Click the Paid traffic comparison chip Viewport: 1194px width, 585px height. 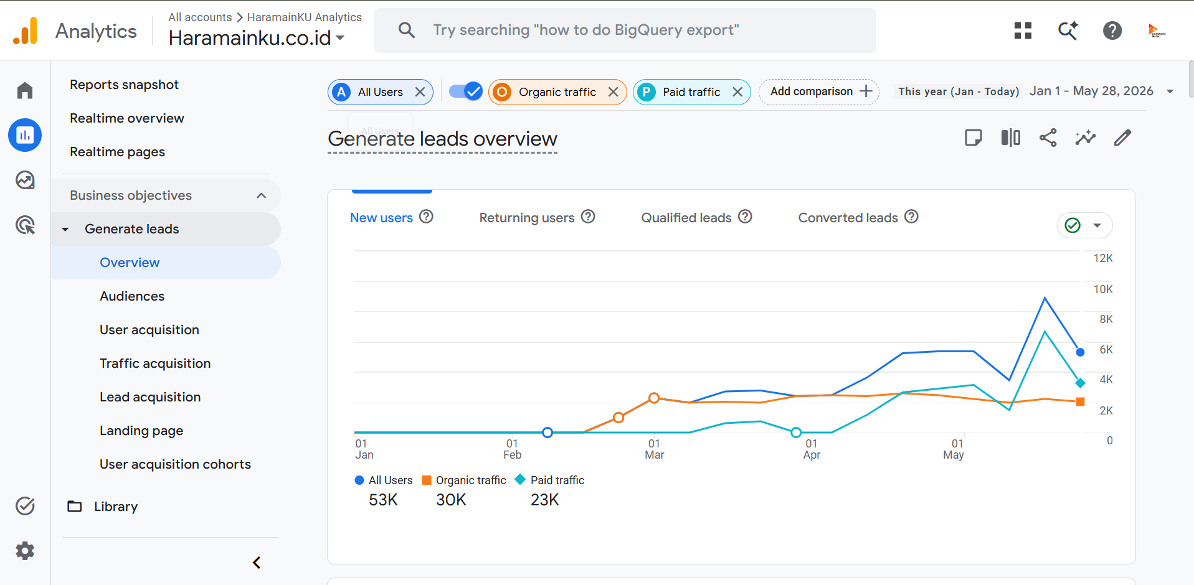(691, 92)
